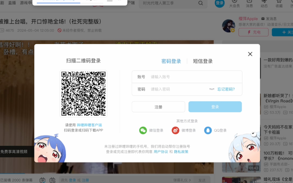Viewport: 293px width, 183px height.
Task: Click QQ登录 label
Action: (x=220, y=130)
